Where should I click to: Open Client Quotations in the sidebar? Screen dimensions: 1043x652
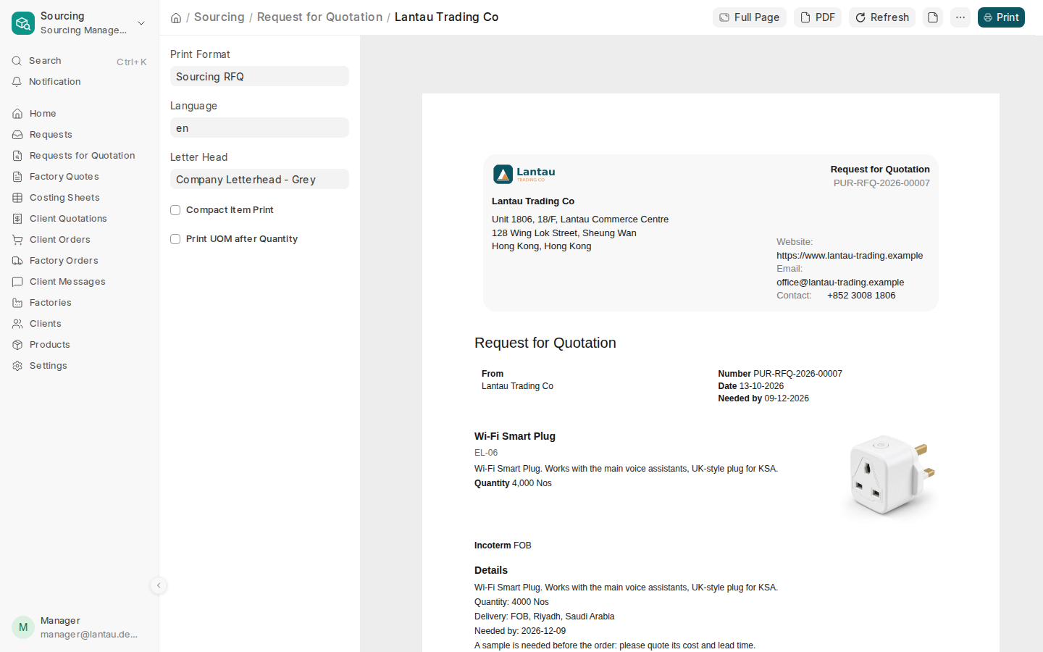coord(79,219)
